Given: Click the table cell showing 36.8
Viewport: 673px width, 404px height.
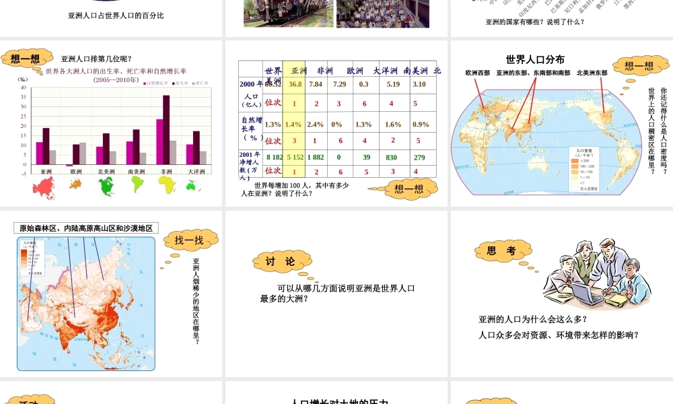Looking at the screenshot, I should (295, 84).
